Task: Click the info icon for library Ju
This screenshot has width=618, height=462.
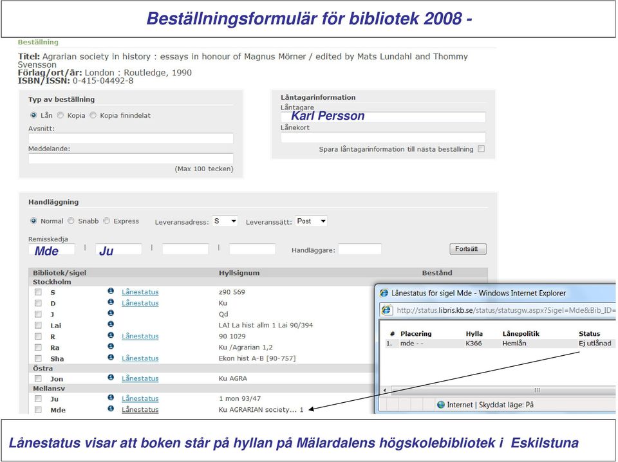Action: [x=111, y=398]
